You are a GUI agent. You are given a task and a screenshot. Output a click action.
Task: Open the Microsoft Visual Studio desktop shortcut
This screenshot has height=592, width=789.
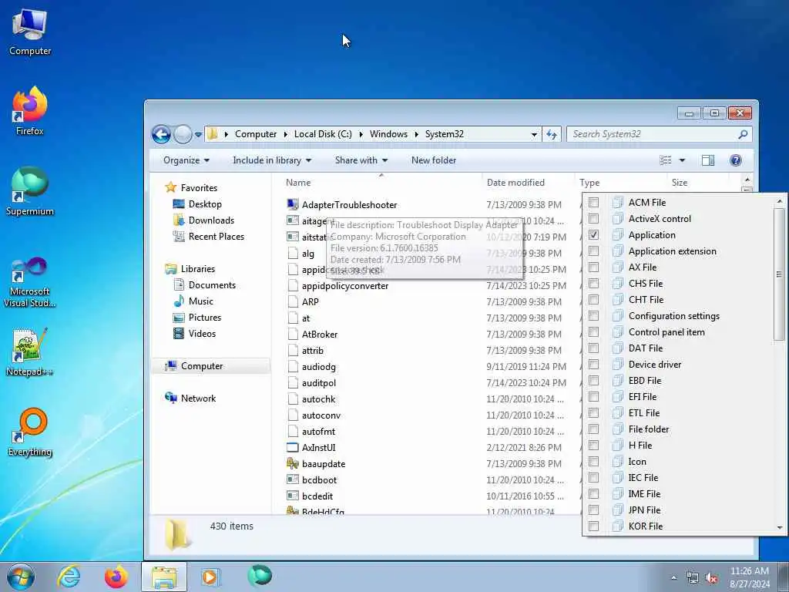click(x=30, y=282)
